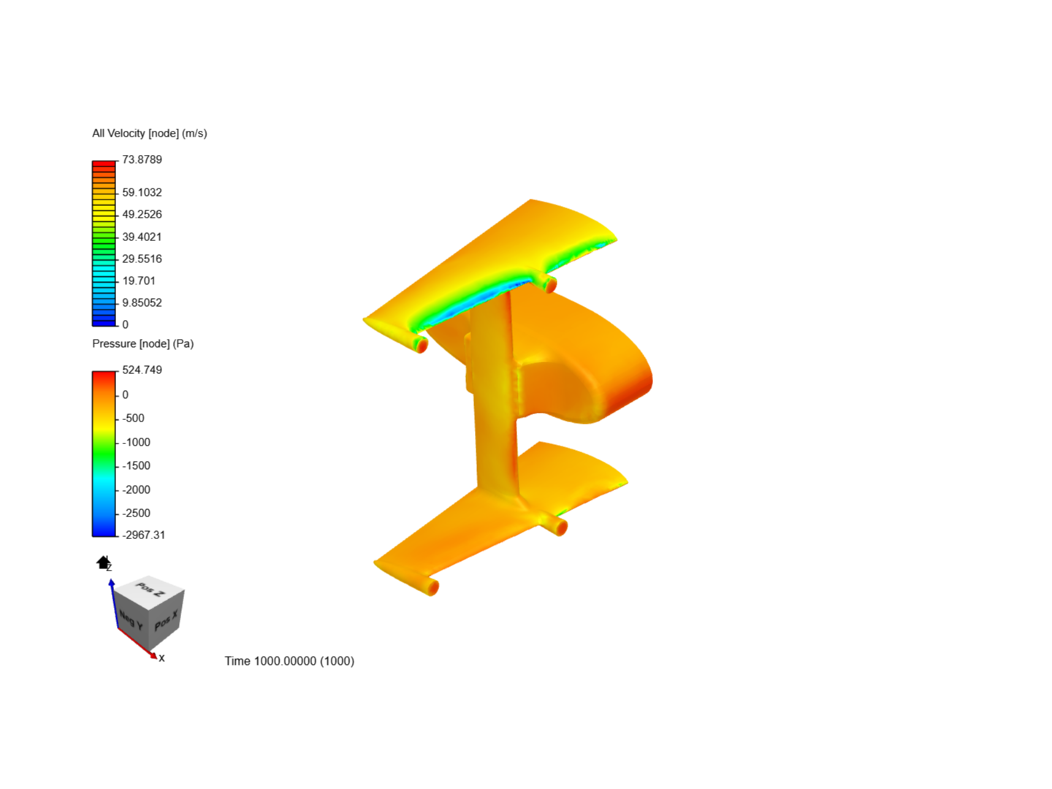Select the velocity legend minimum value 0
The height and width of the screenshot is (789, 1052).
coord(126,324)
